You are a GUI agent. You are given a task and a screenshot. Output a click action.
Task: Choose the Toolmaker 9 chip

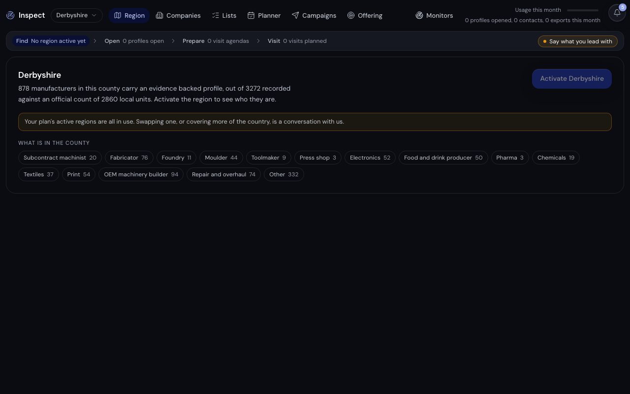pyautogui.click(x=269, y=158)
